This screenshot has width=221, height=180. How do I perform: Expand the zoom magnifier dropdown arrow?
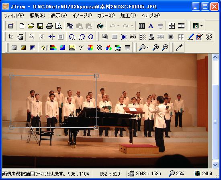[147, 48]
